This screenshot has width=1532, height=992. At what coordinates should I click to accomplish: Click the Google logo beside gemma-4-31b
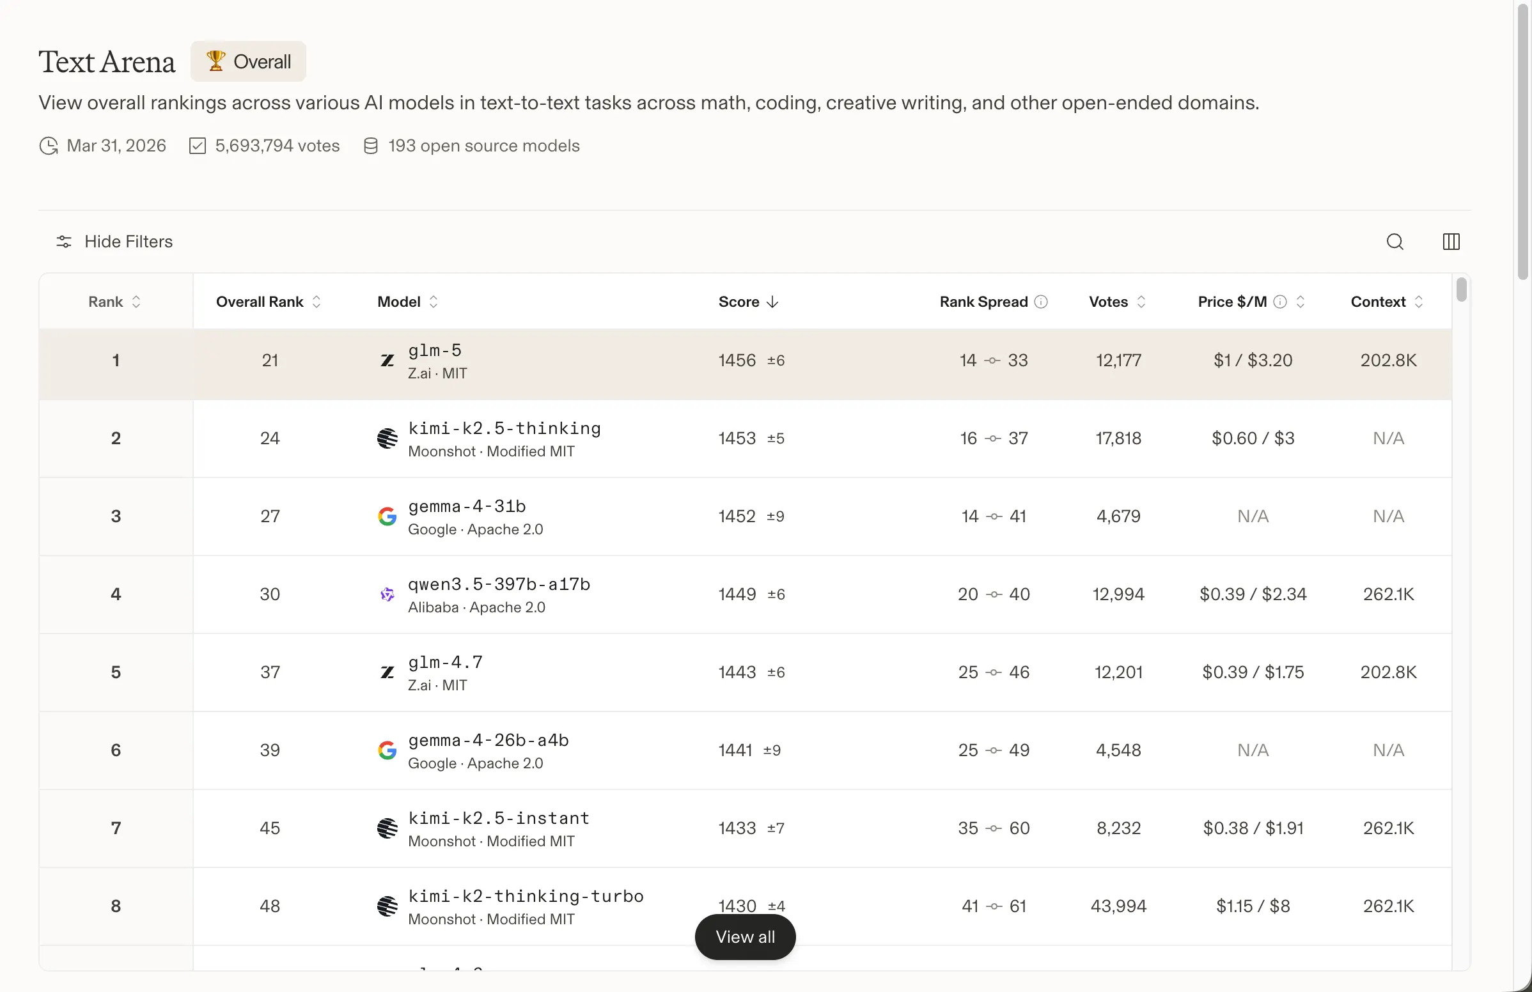[x=387, y=516]
